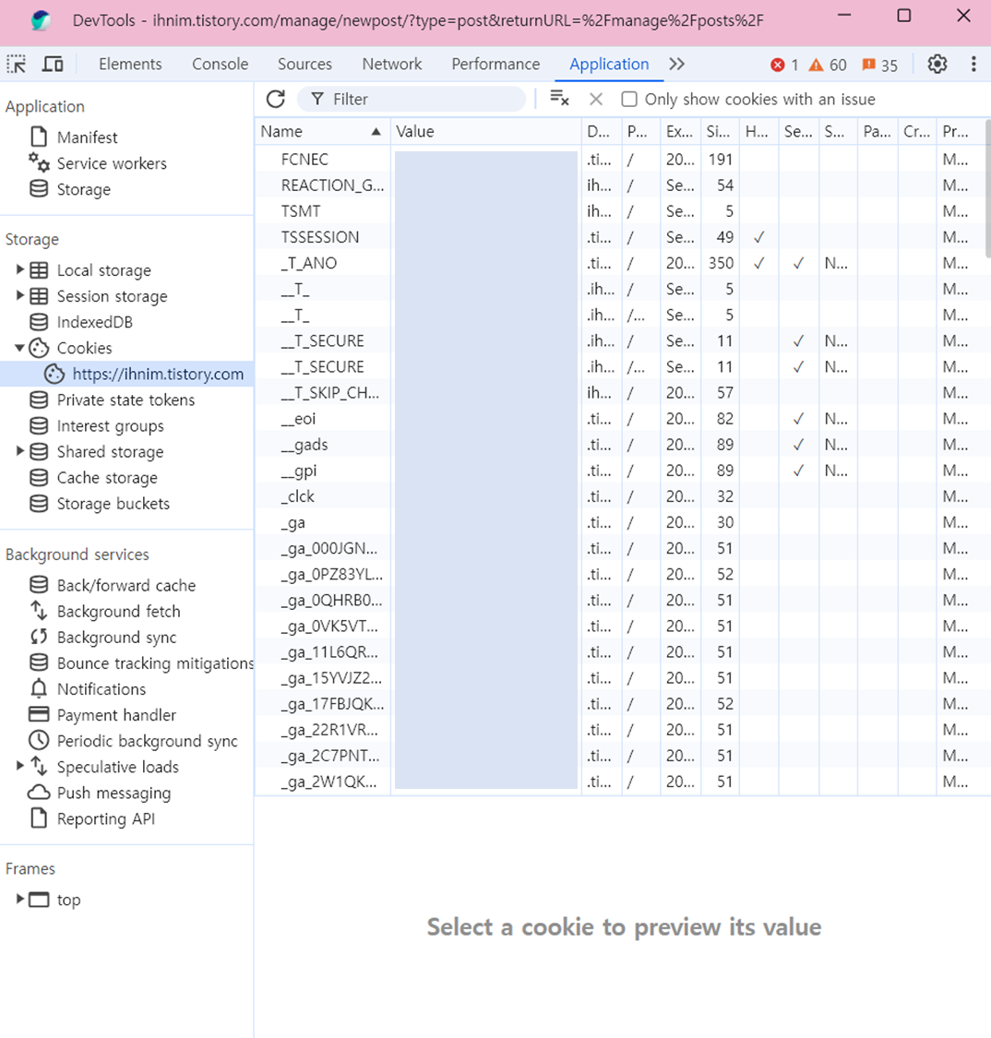Switch to the Elements tab
The image size is (991, 1038).
click(130, 65)
